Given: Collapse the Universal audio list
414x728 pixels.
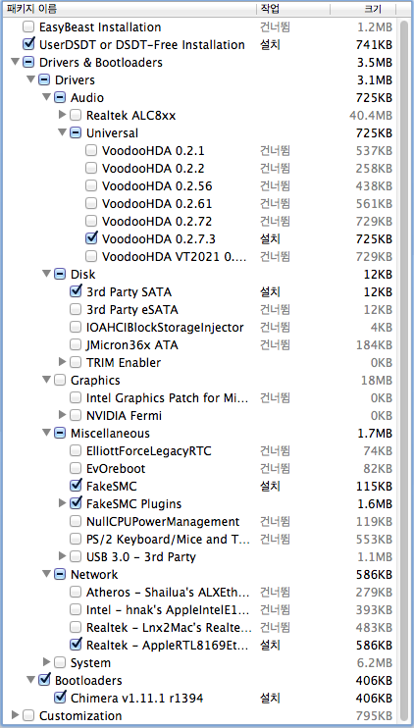Looking at the screenshot, I should tap(63, 132).
